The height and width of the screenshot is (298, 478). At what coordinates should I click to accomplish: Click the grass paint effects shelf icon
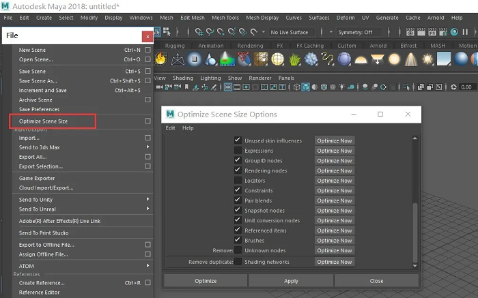coord(295,60)
